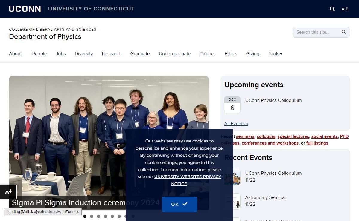The height and width of the screenshot is (221, 359).
Task: Open the special lectures link
Action: [293, 136]
